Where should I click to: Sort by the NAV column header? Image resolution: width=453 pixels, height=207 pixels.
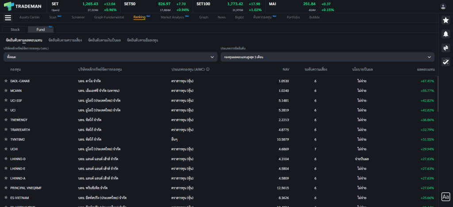coord(286,69)
